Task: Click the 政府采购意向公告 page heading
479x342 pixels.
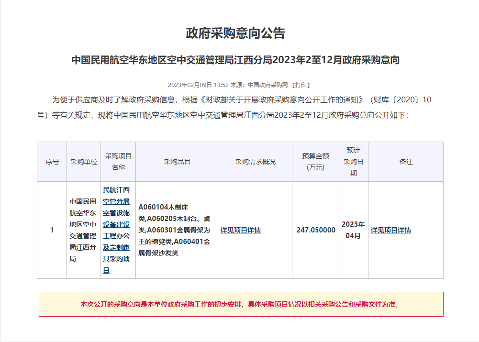Action: pos(235,33)
